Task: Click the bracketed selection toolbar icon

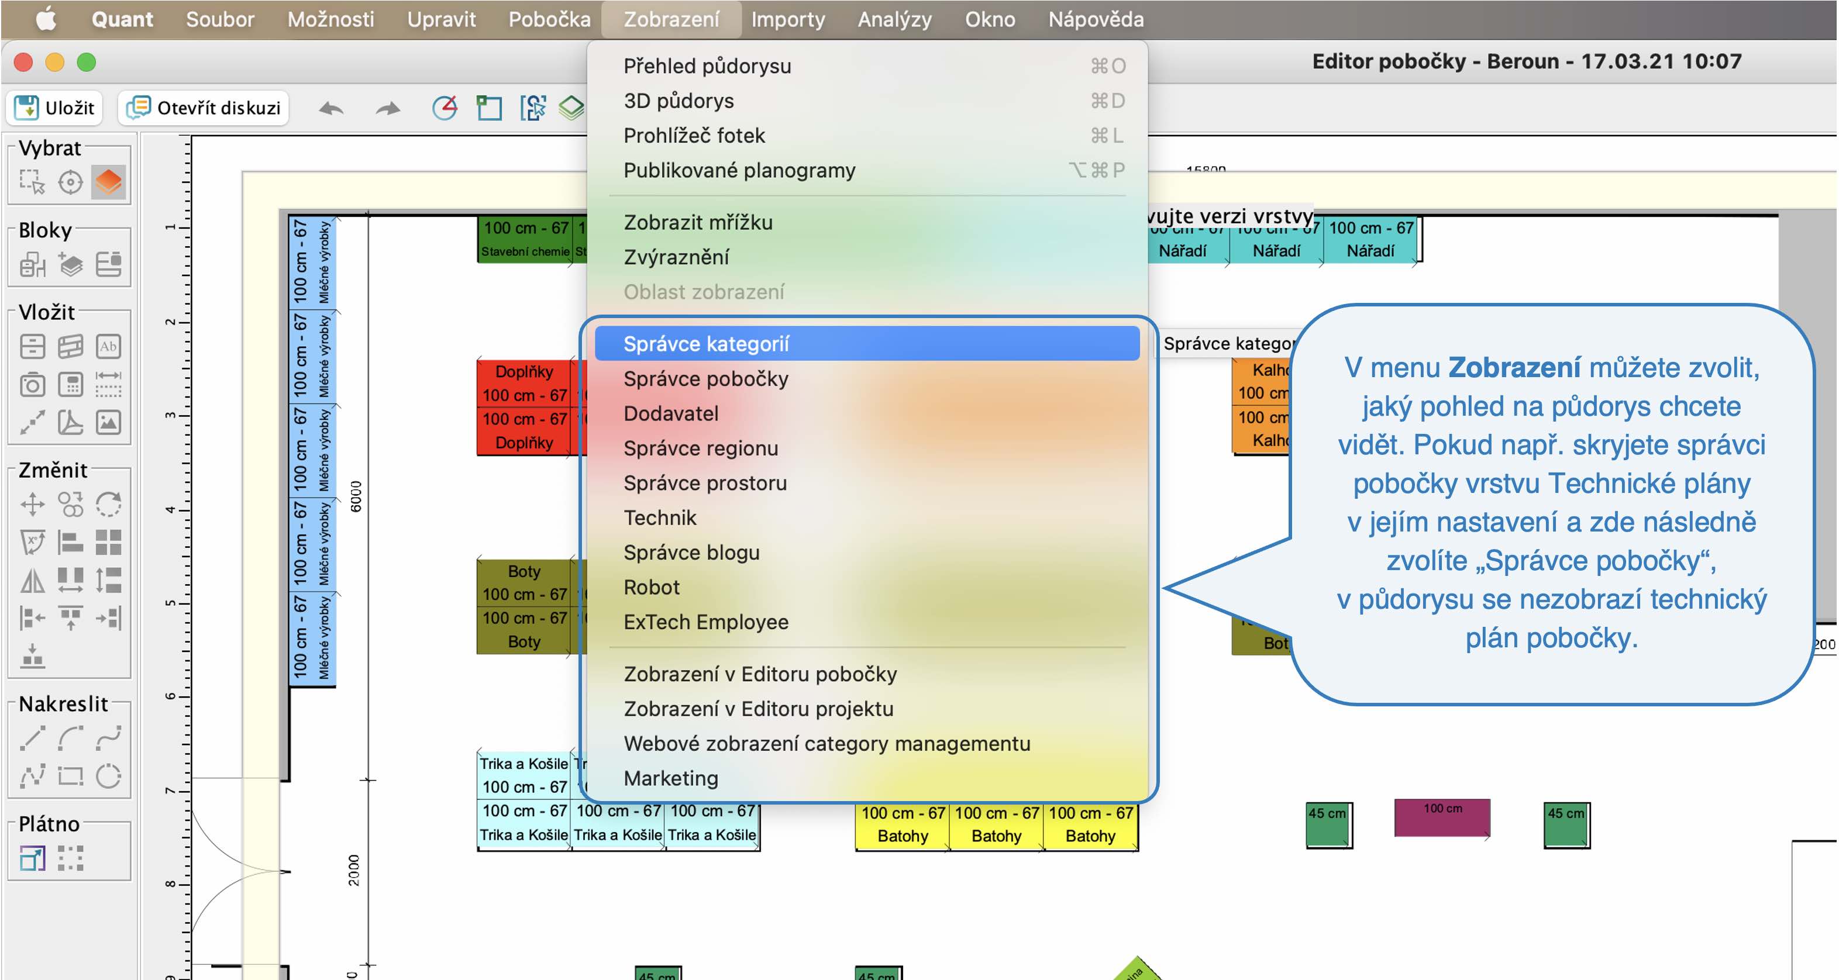Action: point(532,108)
